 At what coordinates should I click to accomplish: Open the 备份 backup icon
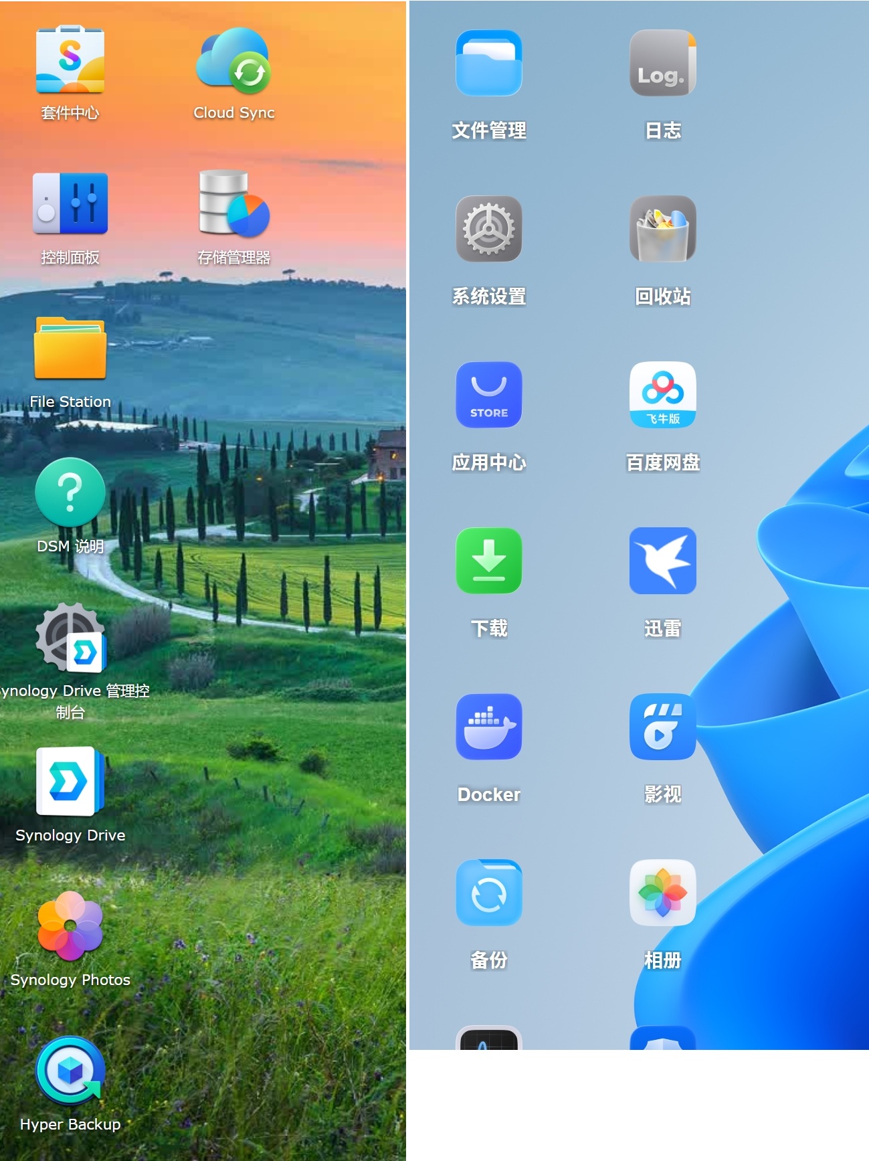[x=489, y=893]
